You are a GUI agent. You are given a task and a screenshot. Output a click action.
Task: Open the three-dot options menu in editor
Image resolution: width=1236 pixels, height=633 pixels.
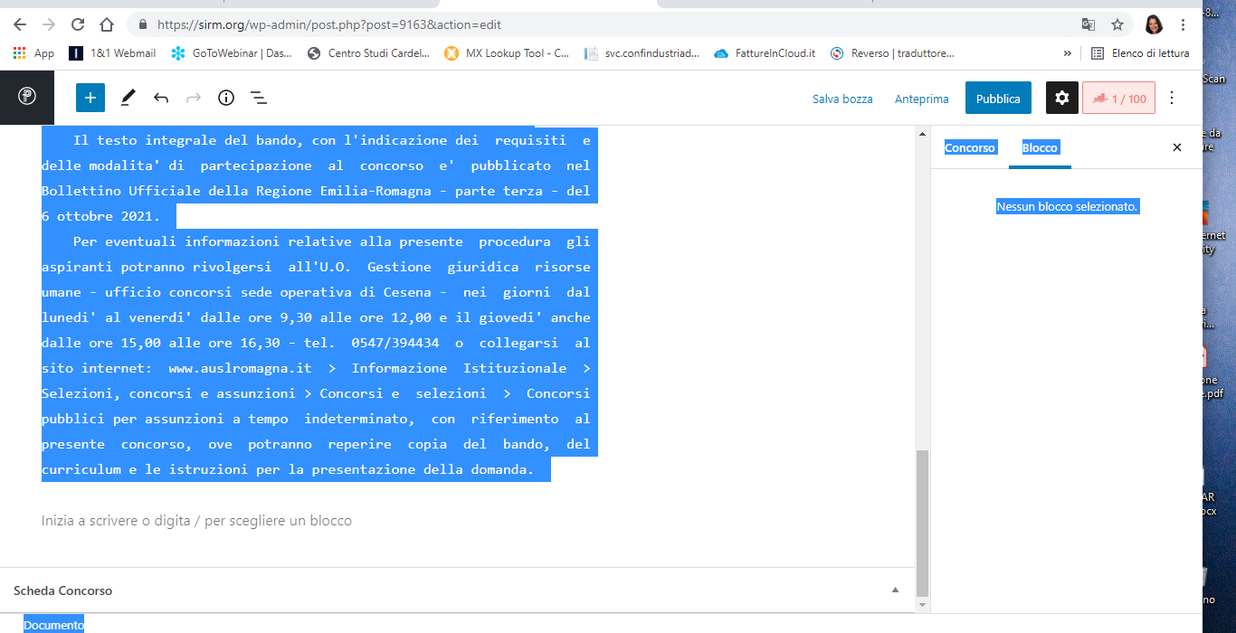1172,98
